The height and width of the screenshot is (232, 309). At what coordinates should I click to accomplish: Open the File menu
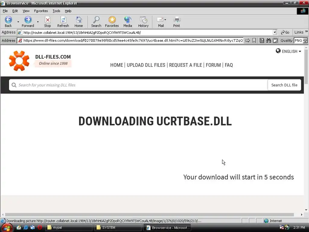coord(5,11)
